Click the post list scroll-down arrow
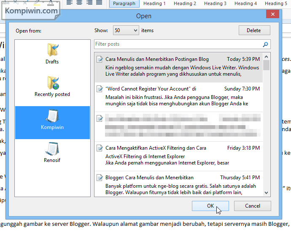Viewport: 291px width, 233px height. tap(266, 193)
